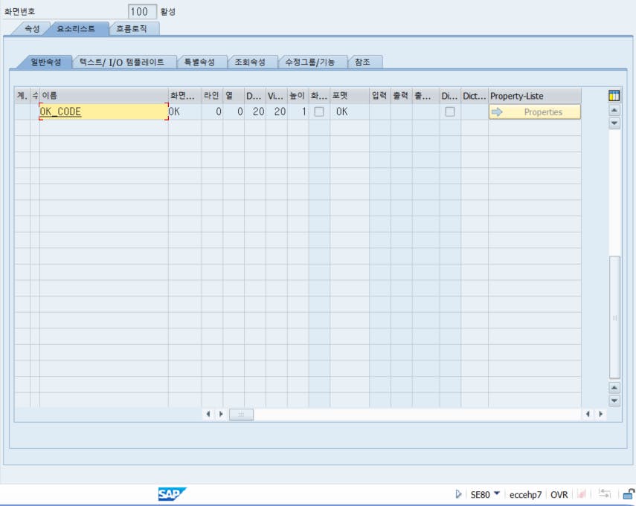Click the 라인 column header
The height and width of the screenshot is (506, 636).
pyautogui.click(x=212, y=96)
